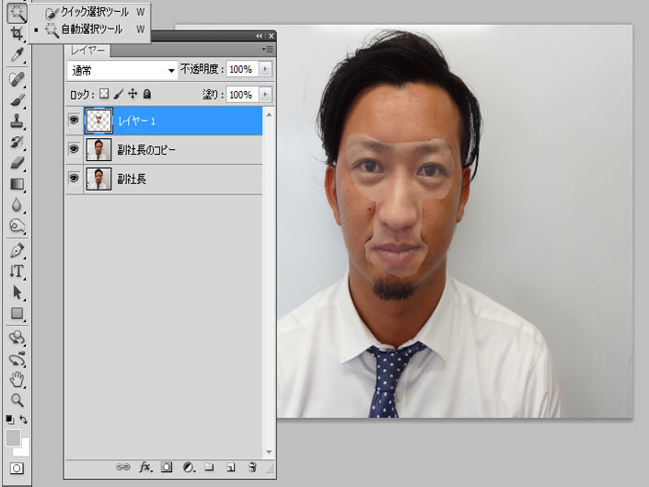This screenshot has width=649, height=487.
Task: Select the Eyedropper tool
Action: [x=17, y=55]
